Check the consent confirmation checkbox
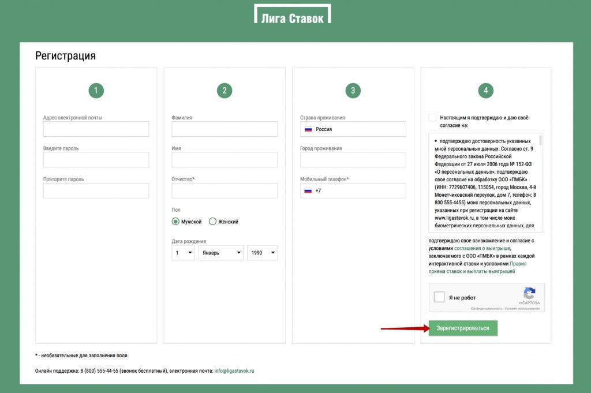 pyautogui.click(x=433, y=118)
